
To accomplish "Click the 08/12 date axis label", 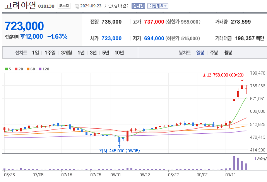I will tap(145, 175).
